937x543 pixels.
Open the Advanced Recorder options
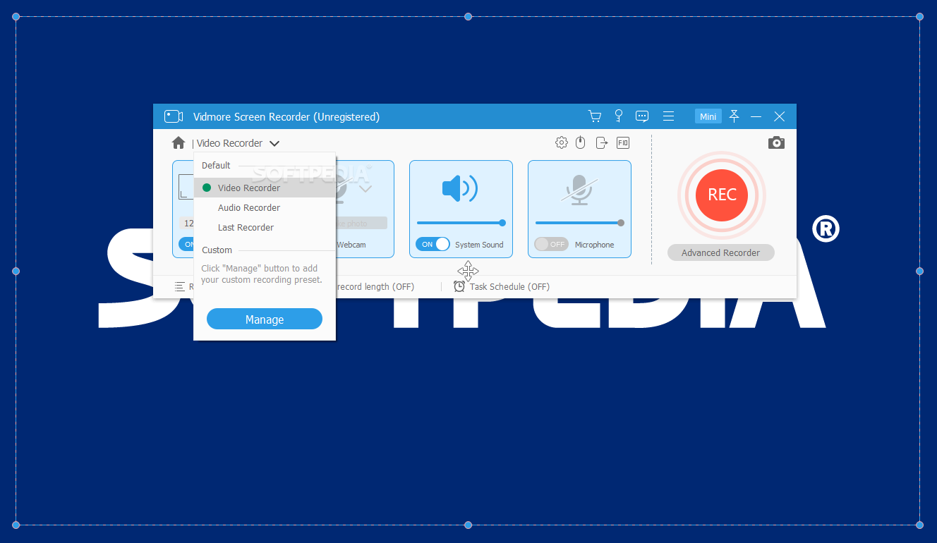click(x=720, y=252)
